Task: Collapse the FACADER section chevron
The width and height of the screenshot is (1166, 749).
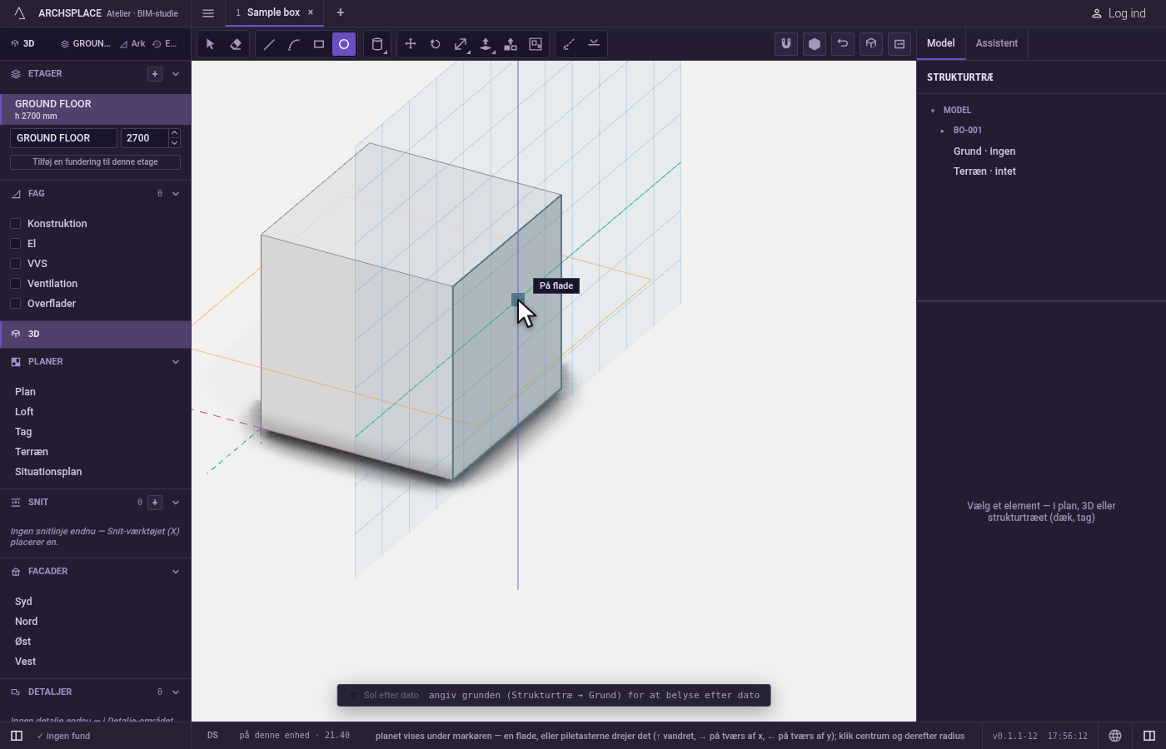Action: (176, 572)
